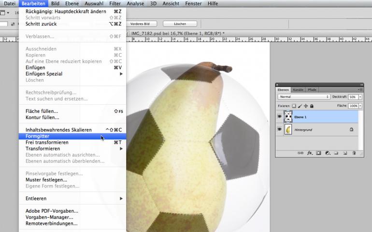The image size is (372, 232).
Task: Open the Datei menu
Action: [x=10, y=3]
